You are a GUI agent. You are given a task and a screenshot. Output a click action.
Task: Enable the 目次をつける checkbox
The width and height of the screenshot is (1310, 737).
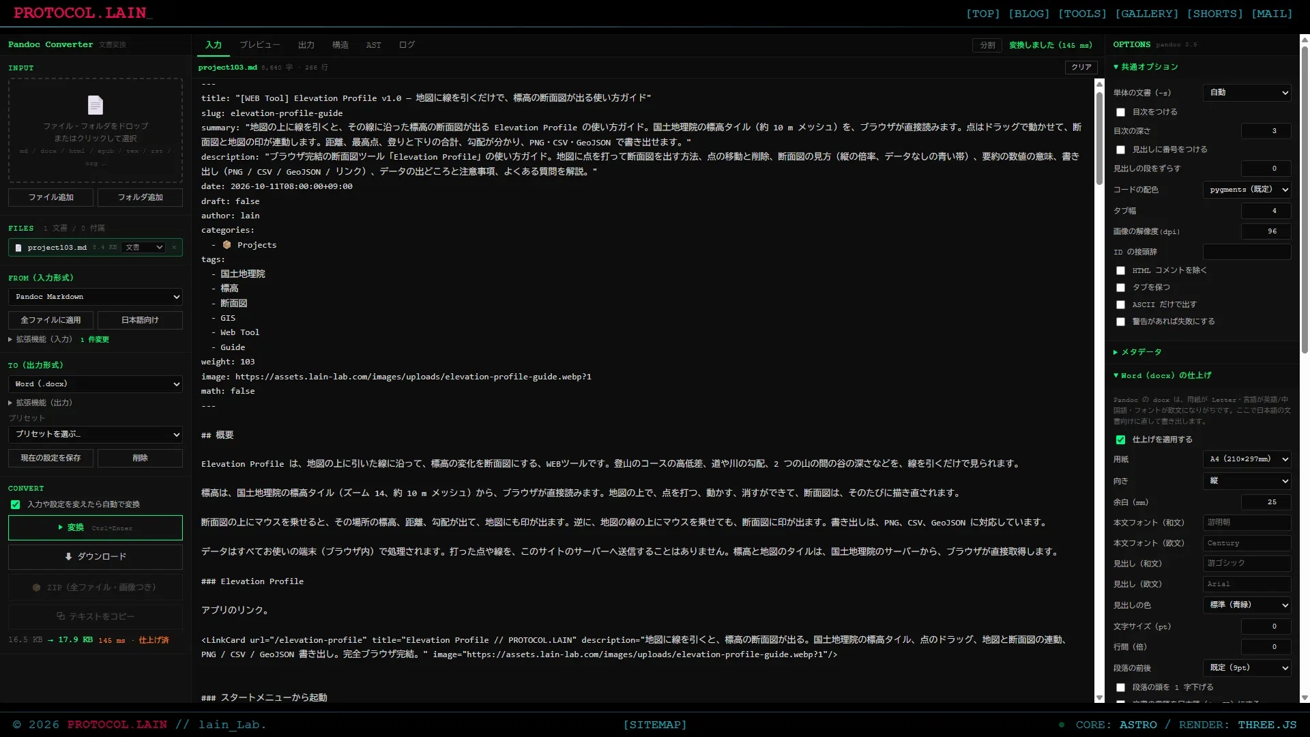[x=1120, y=112]
